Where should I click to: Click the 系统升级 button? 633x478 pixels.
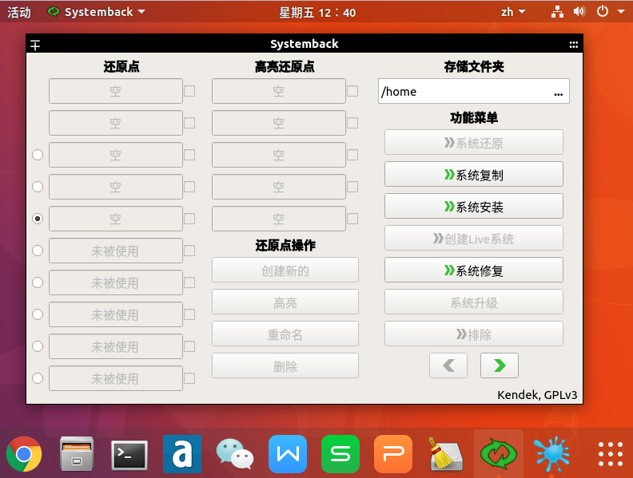473,302
